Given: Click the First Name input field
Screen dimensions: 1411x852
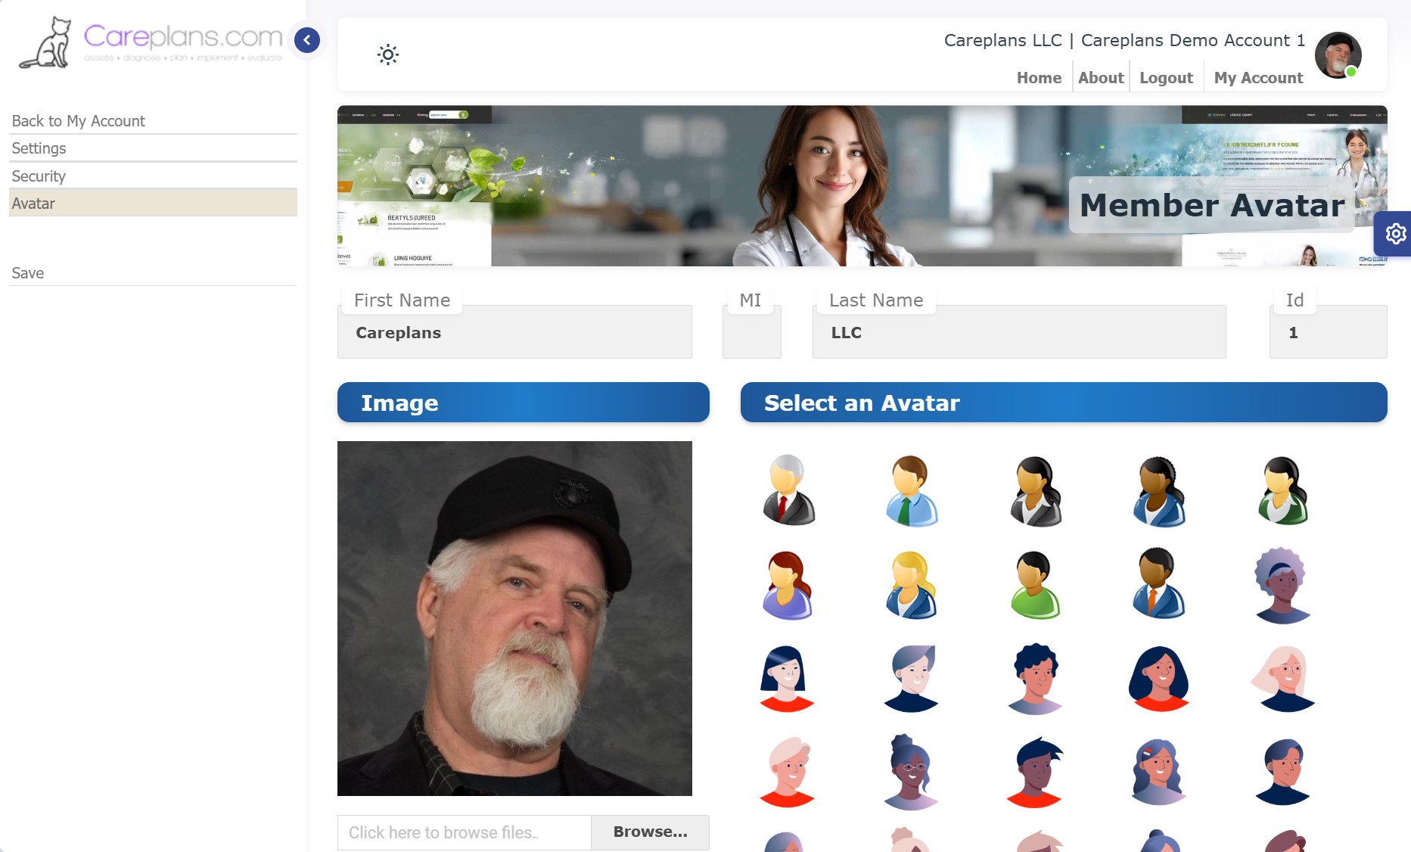Looking at the screenshot, I should point(514,333).
